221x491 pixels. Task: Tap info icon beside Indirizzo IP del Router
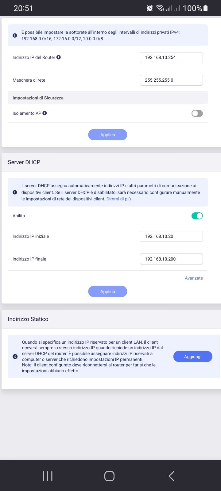pos(59,57)
